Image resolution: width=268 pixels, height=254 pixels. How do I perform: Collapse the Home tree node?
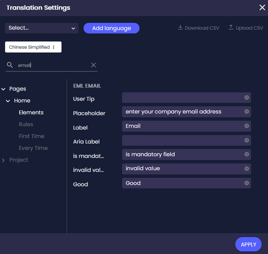pos(8,101)
